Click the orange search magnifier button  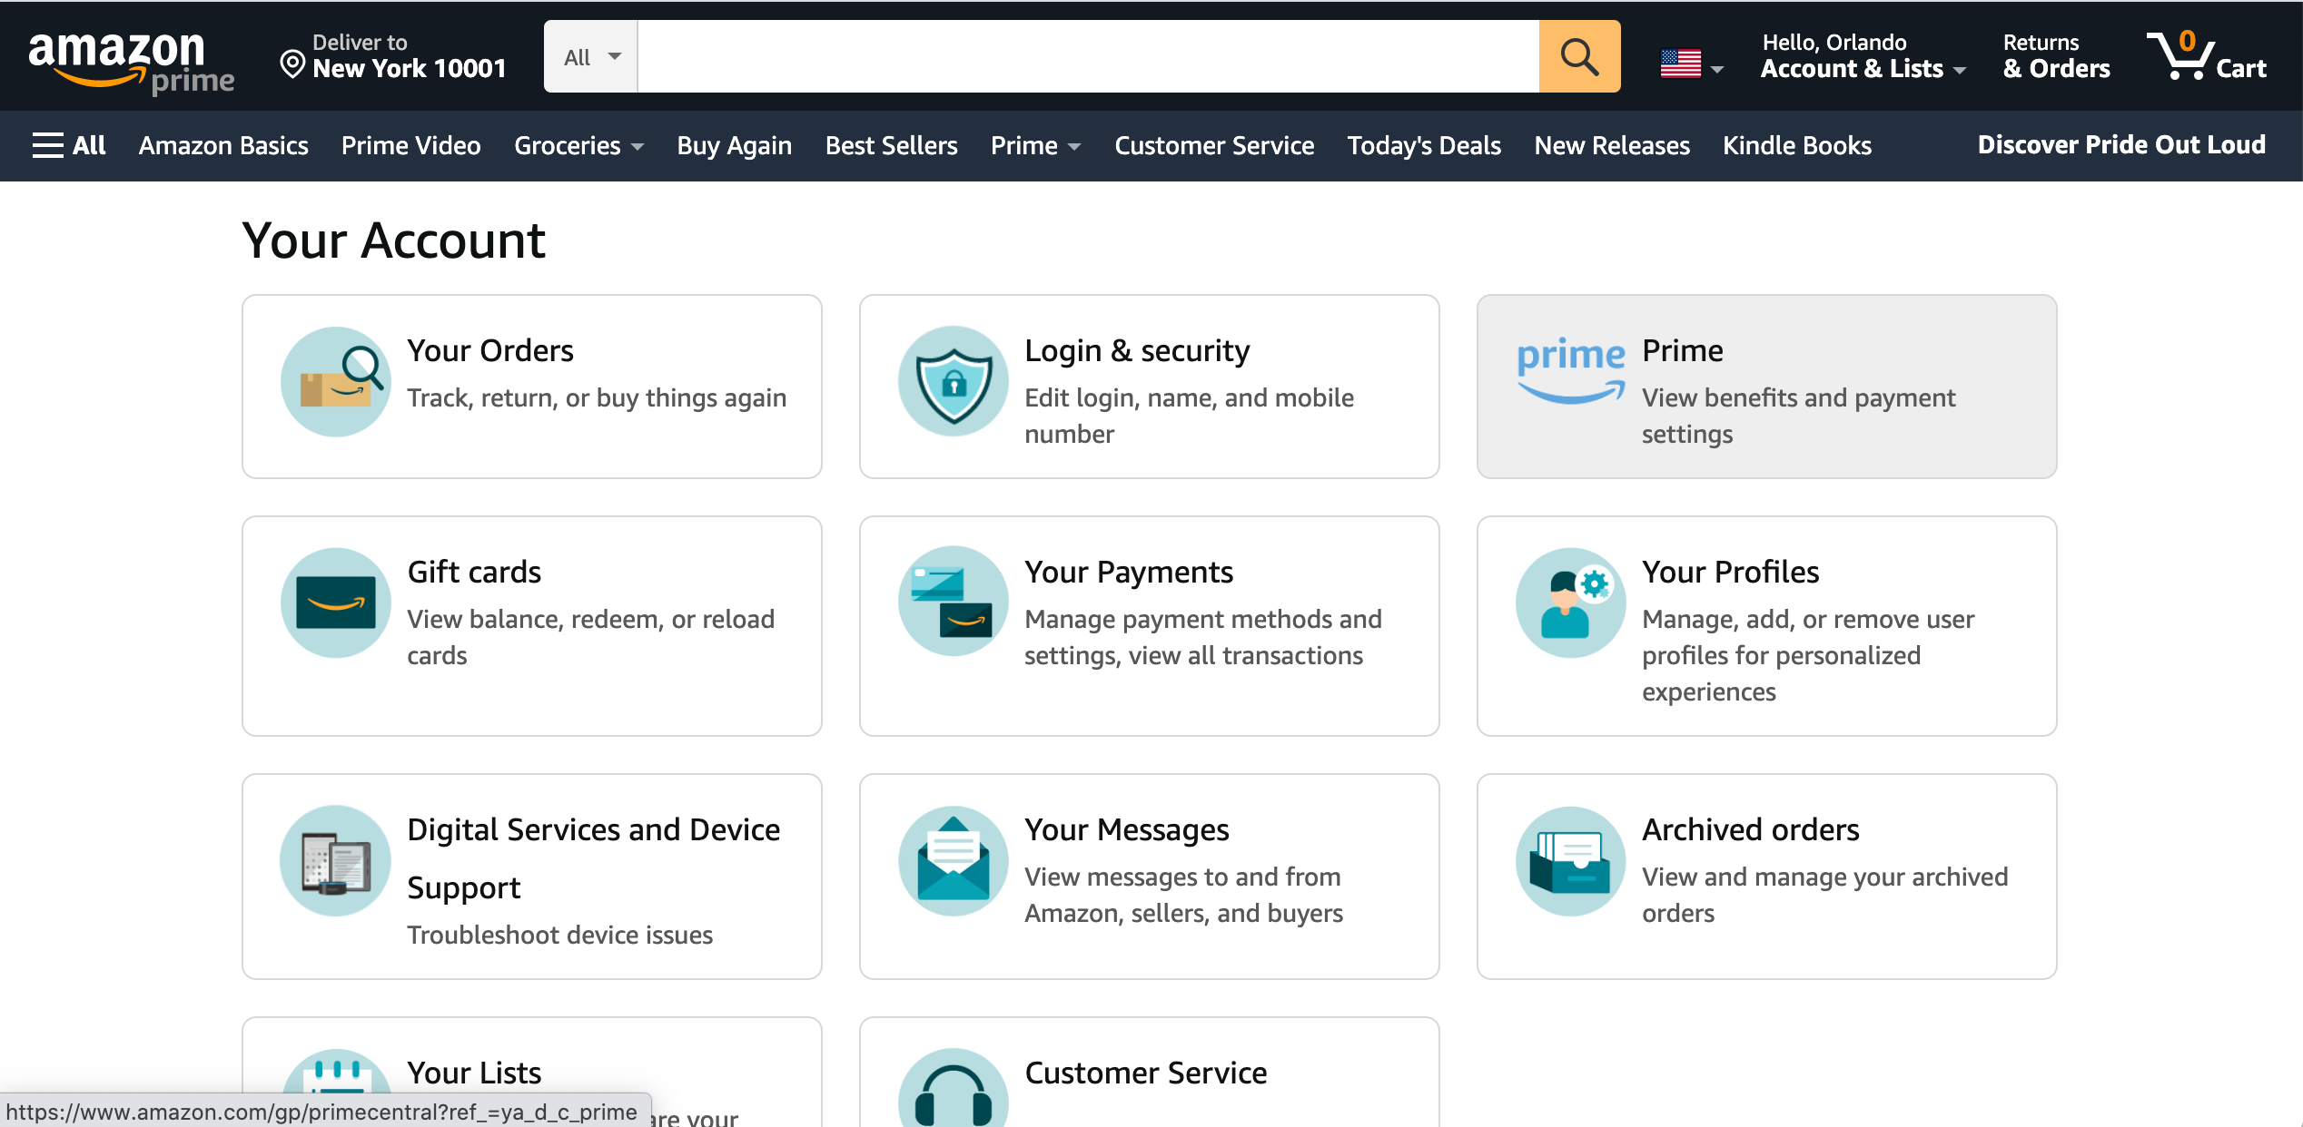[x=1579, y=56]
